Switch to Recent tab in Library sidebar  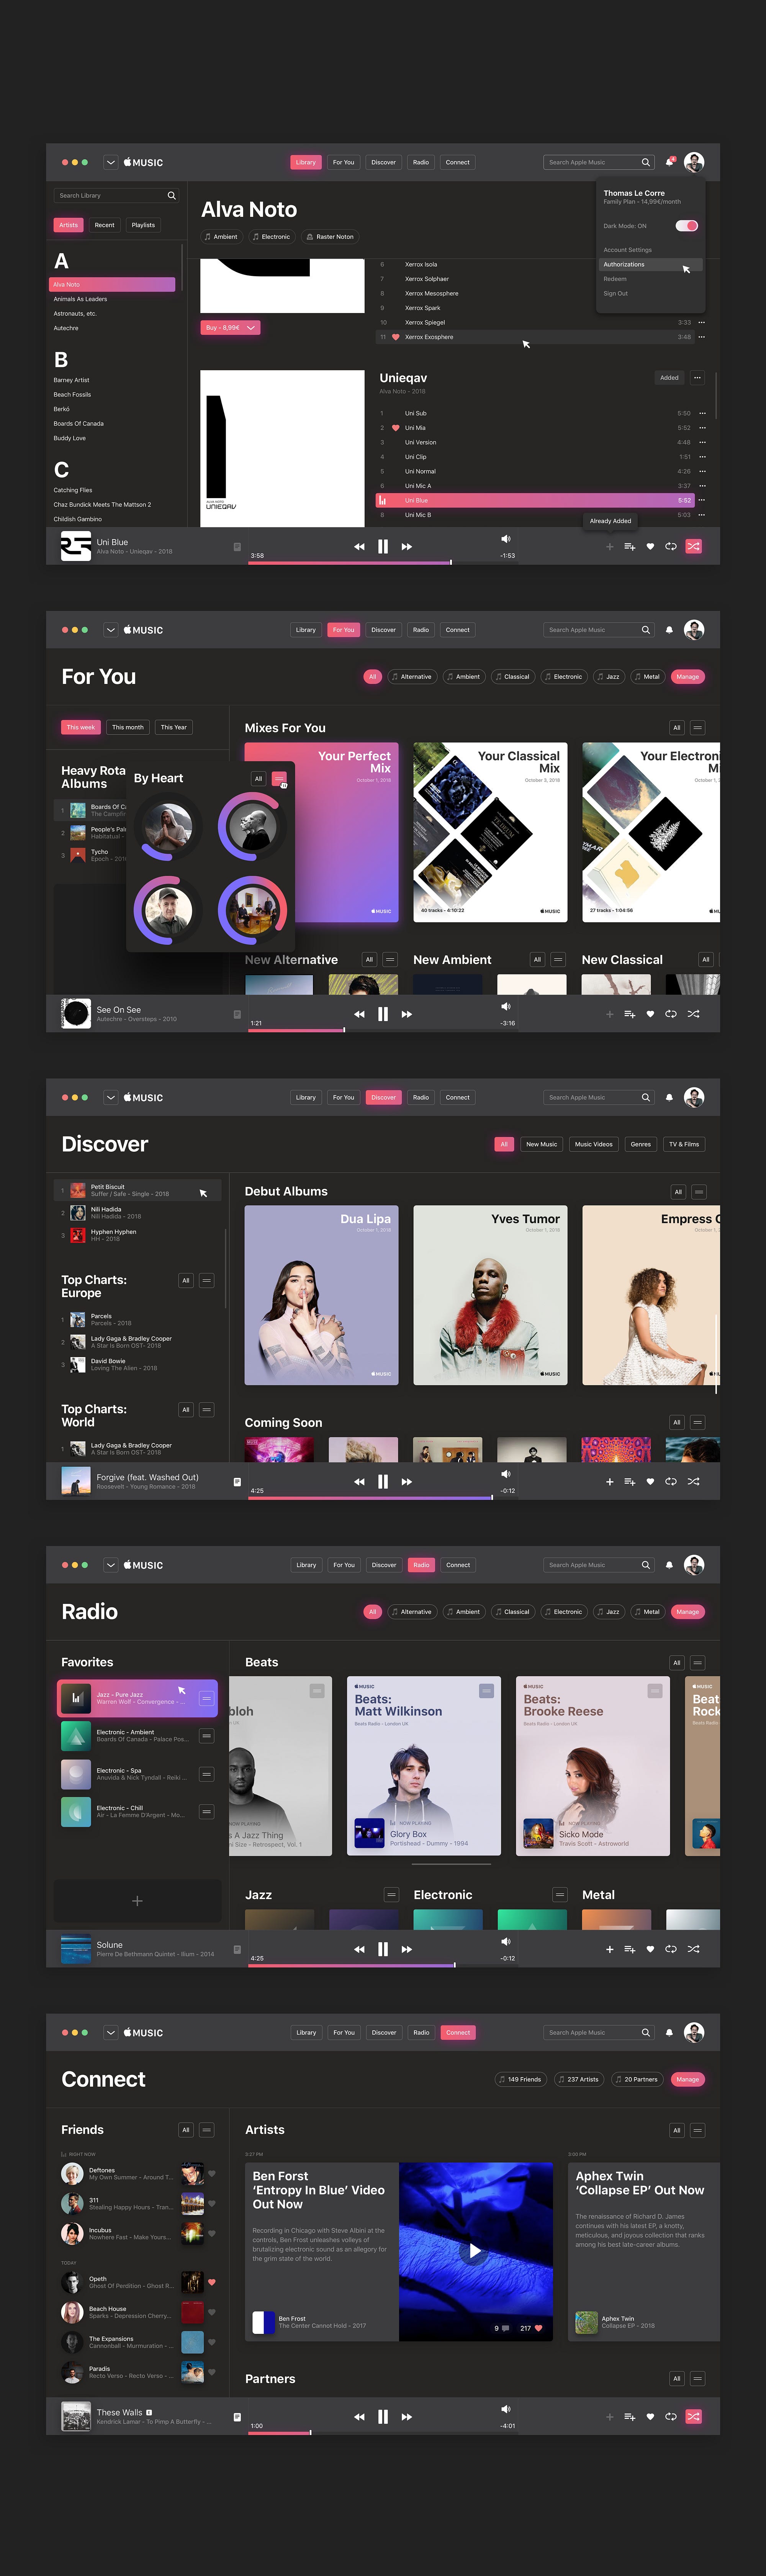tap(104, 225)
